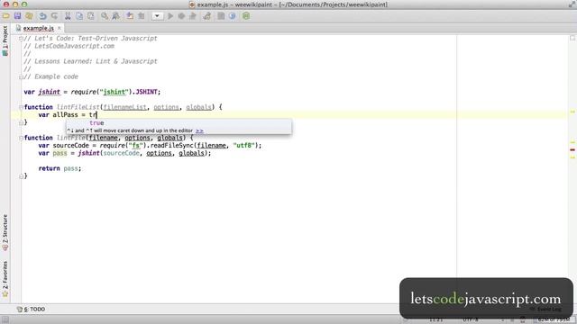
Task: Click the green Run triangle icon
Action: 170,16
